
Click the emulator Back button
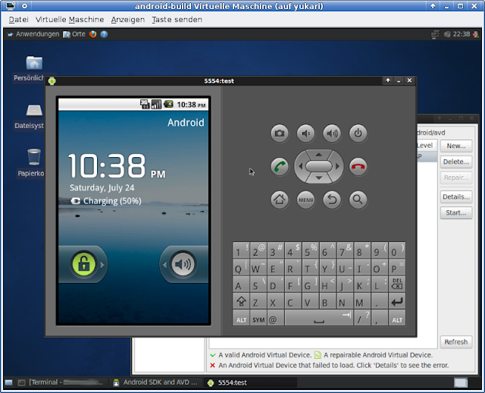(332, 200)
